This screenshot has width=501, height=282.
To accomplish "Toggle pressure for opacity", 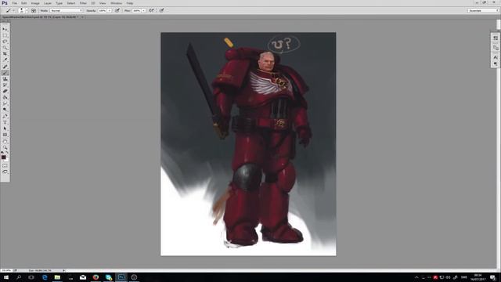I will point(117,10).
